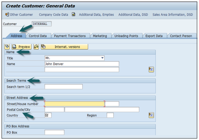The height and width of the screenshot is (140, 199).
Task: Select the Unloading Points tab
Action: [x=126, y=36]
